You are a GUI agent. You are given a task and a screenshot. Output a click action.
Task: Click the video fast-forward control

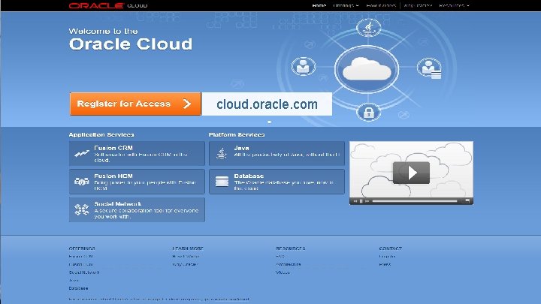367,201
